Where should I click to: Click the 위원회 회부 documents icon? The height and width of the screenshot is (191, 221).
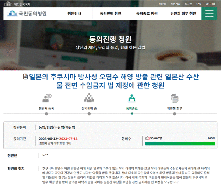tap(175, 98)
